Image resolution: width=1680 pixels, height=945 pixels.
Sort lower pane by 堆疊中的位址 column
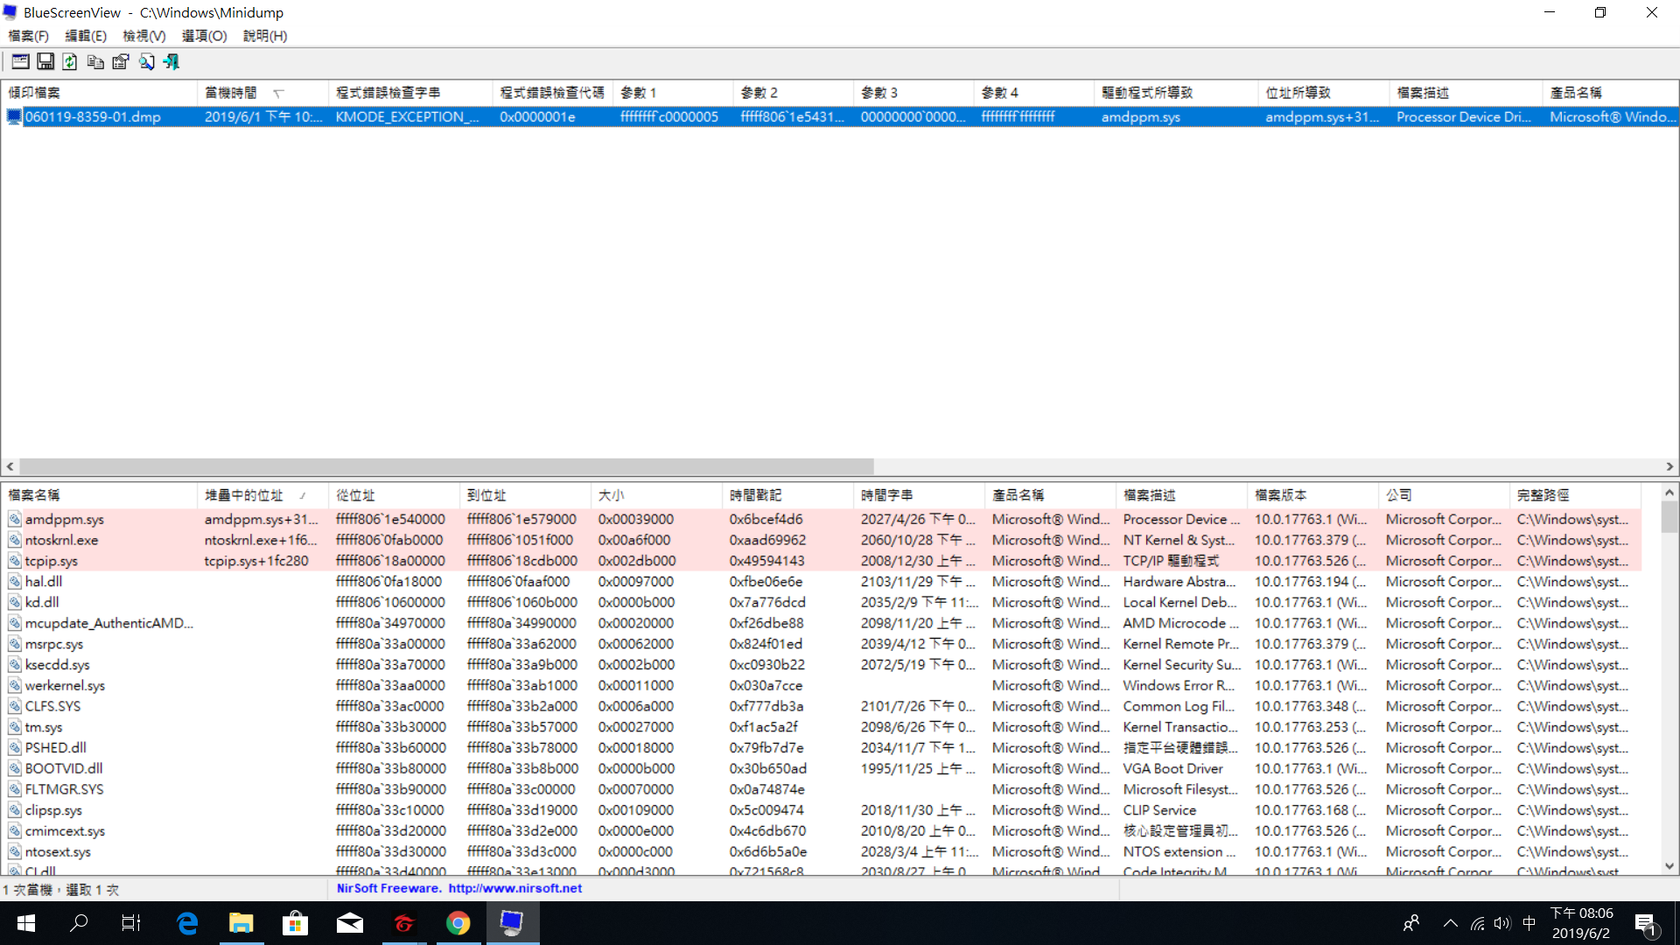click(x=262, y=495)
